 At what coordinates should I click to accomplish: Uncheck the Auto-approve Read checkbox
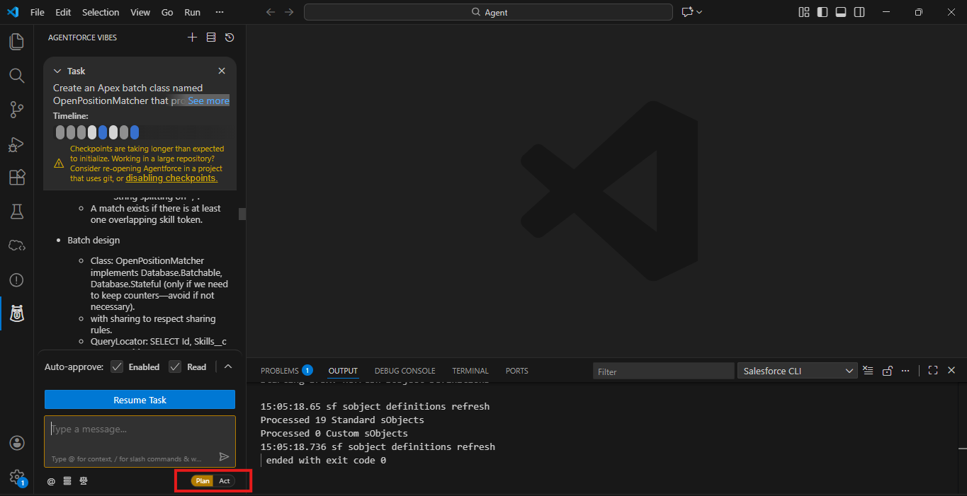click(x=175, y=367)
